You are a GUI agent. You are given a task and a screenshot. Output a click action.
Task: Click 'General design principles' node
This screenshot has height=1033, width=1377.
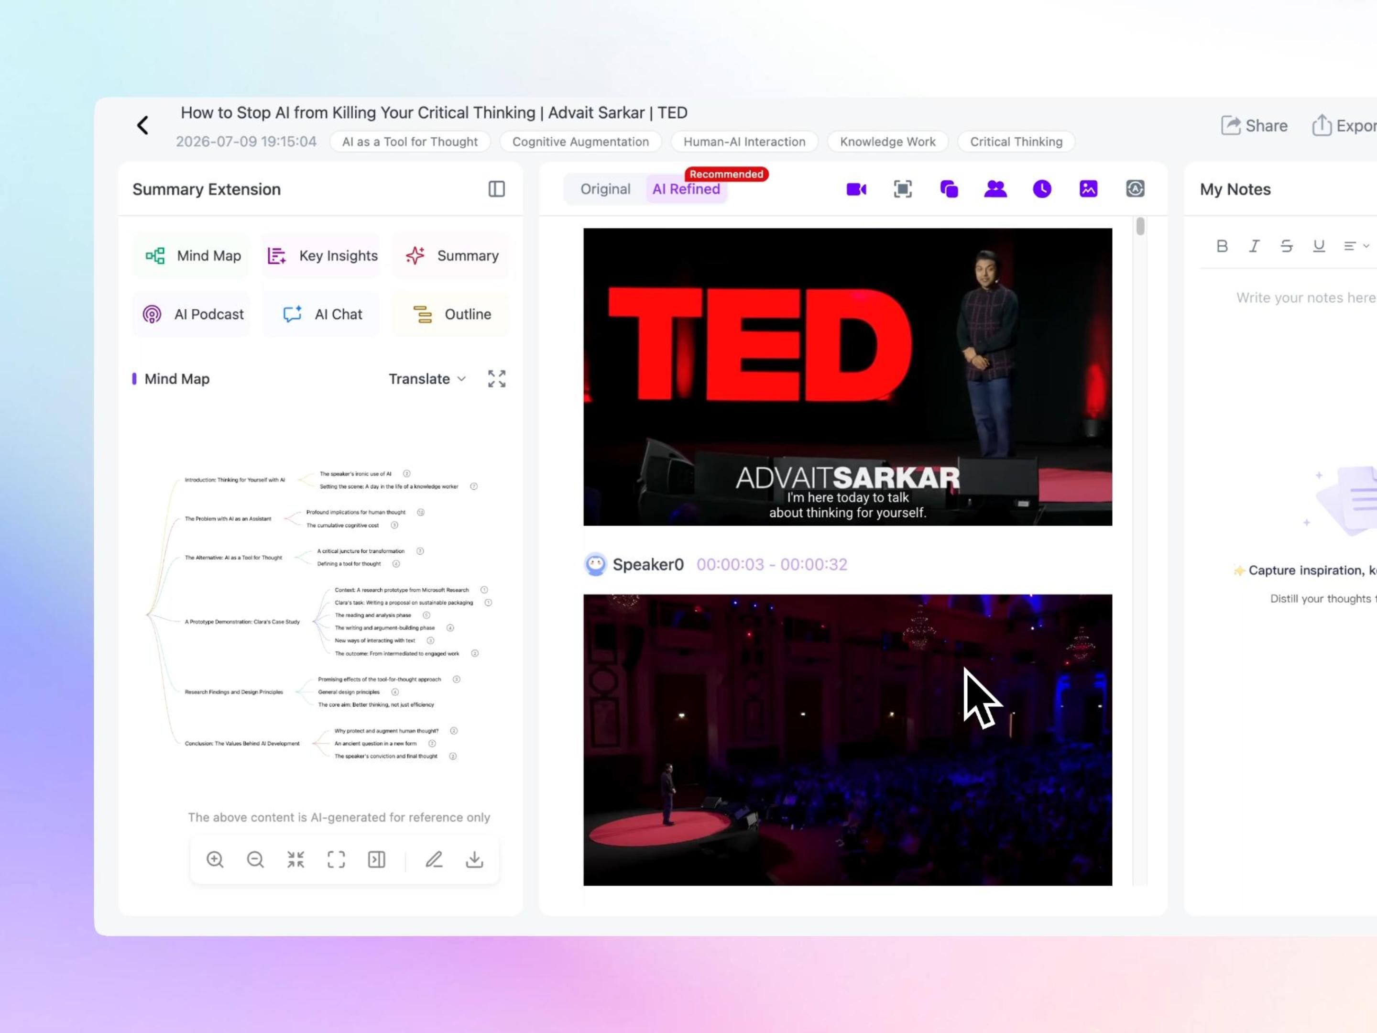click(x=349, y=692)
